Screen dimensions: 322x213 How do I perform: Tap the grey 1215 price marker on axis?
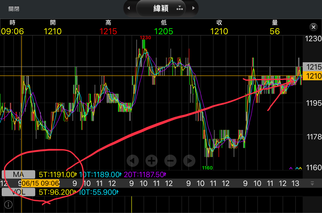coord(312,67)
